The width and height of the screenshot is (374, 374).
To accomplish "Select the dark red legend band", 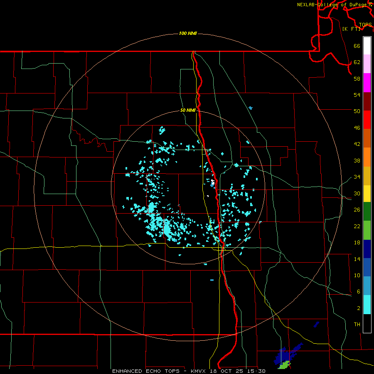I will 367,101.
